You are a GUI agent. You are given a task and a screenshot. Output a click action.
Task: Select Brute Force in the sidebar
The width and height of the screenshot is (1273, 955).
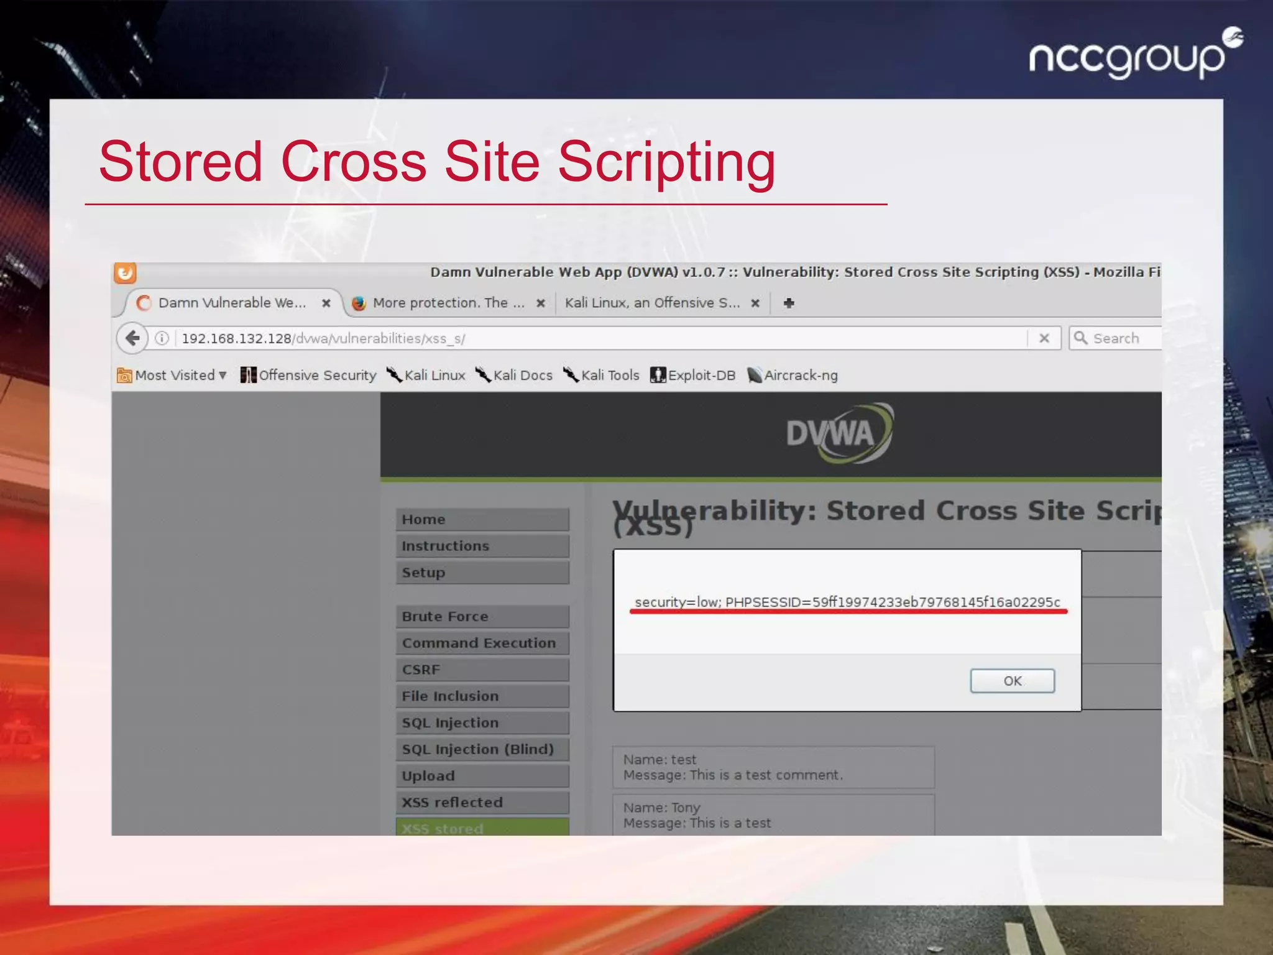[x=482, y=617]
